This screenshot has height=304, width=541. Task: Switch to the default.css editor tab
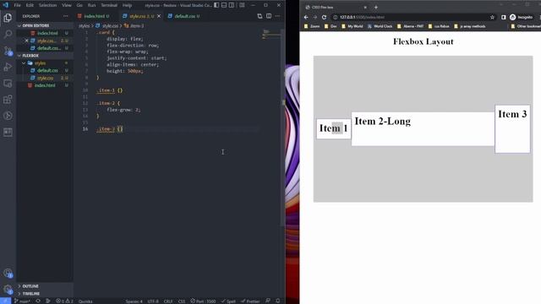pos(183,16)
